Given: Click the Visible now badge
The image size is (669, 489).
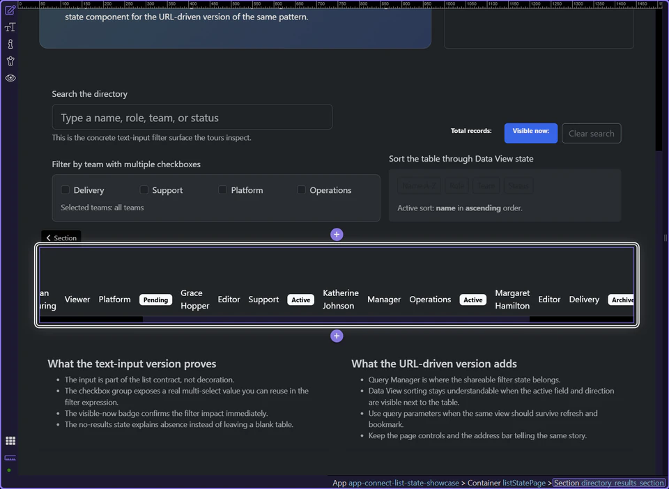Looking at the screenshot, I should (x=531, y=133).
